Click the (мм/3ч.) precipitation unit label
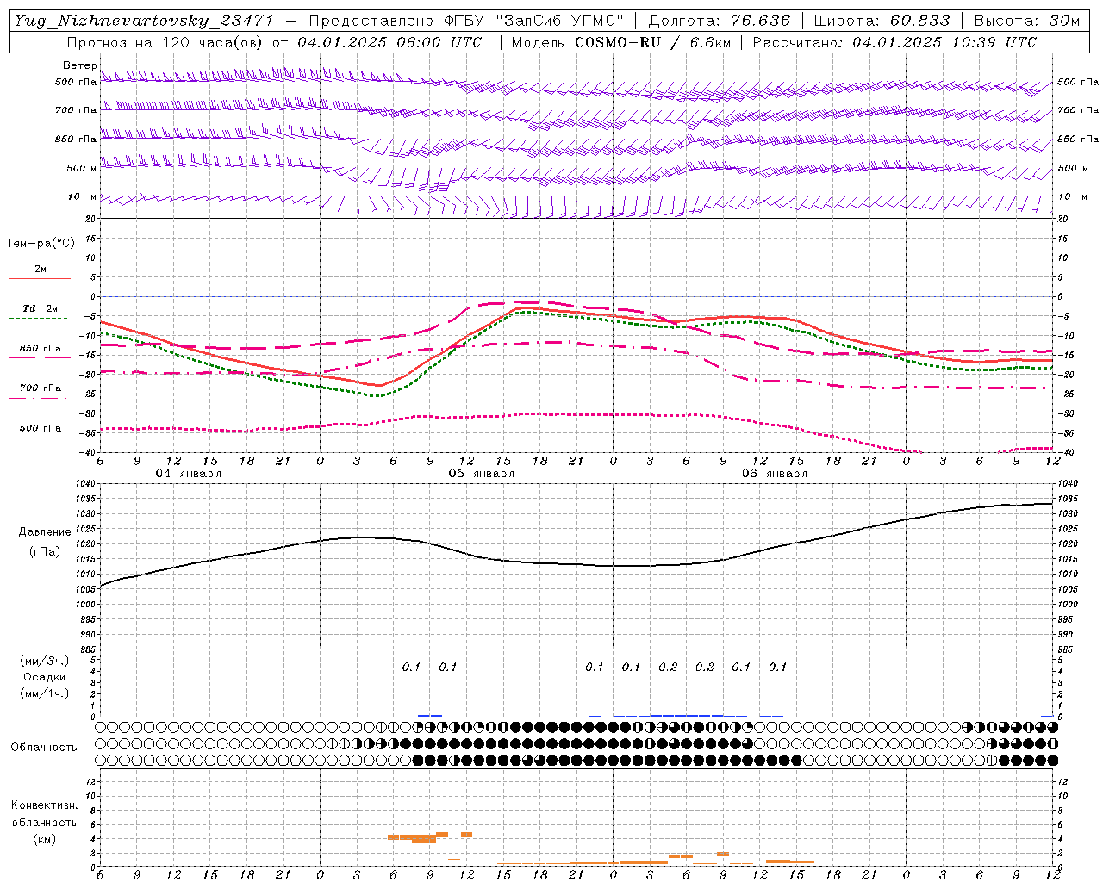This screenshot has height=882, width=1103. [x=45, y=661]
